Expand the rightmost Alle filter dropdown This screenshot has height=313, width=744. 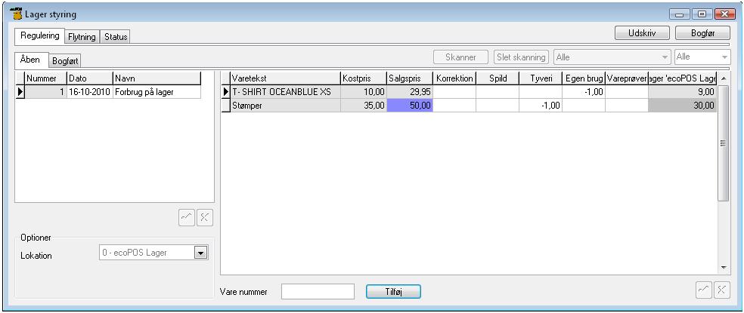click(x=725, y=57)
